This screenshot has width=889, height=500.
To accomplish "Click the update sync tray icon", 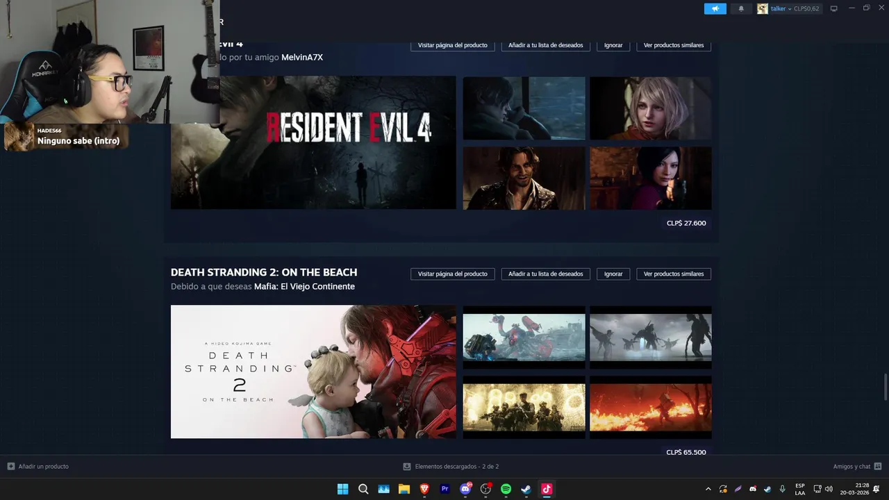I will (723, 489).
